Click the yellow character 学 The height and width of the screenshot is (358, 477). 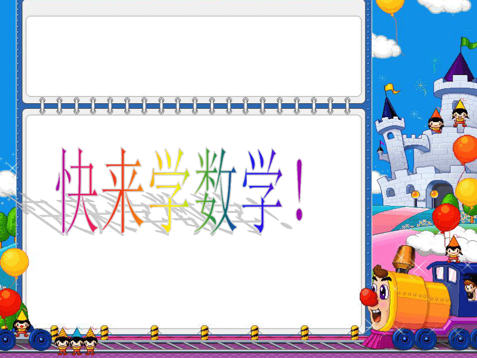(169, 191)
